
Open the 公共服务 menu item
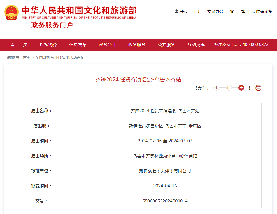[166, 45]
